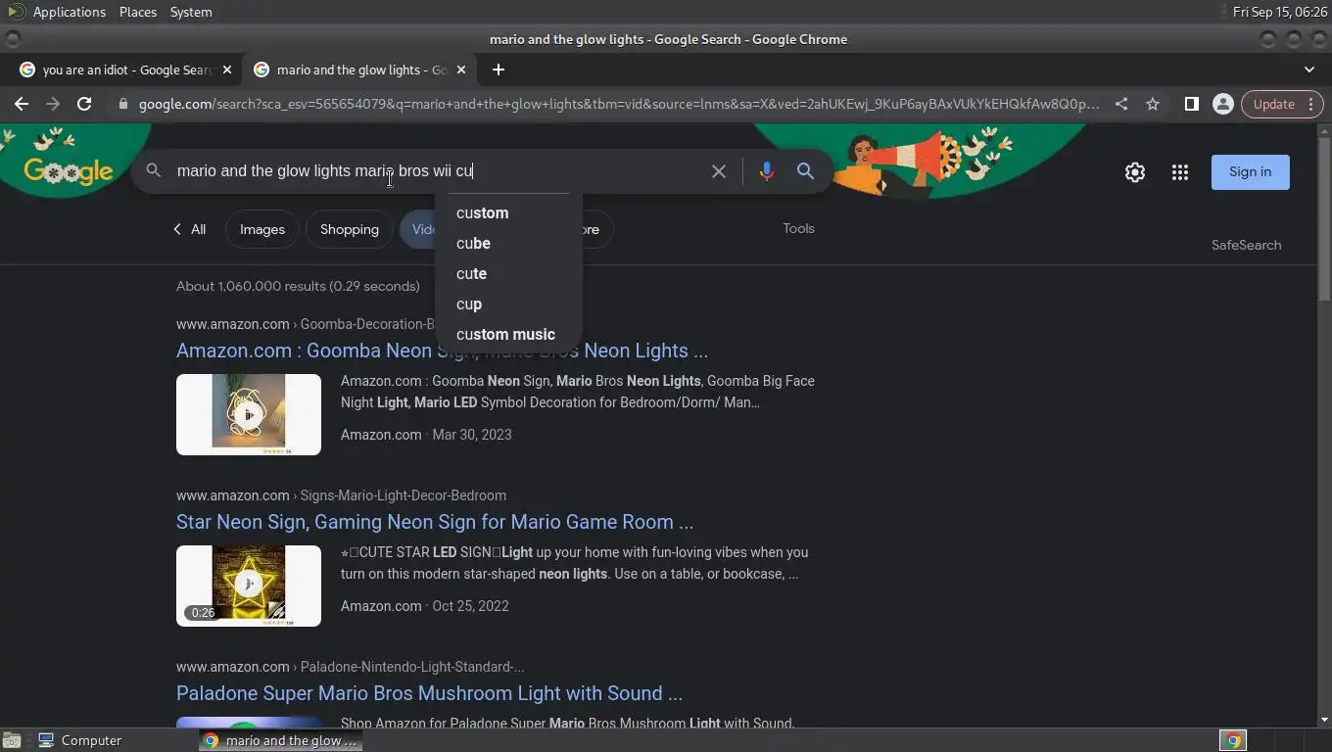Image resolution: width=1332 pixels, height=752 pixels.
Task: Clear the search box with X
Action: pos(719,171)
